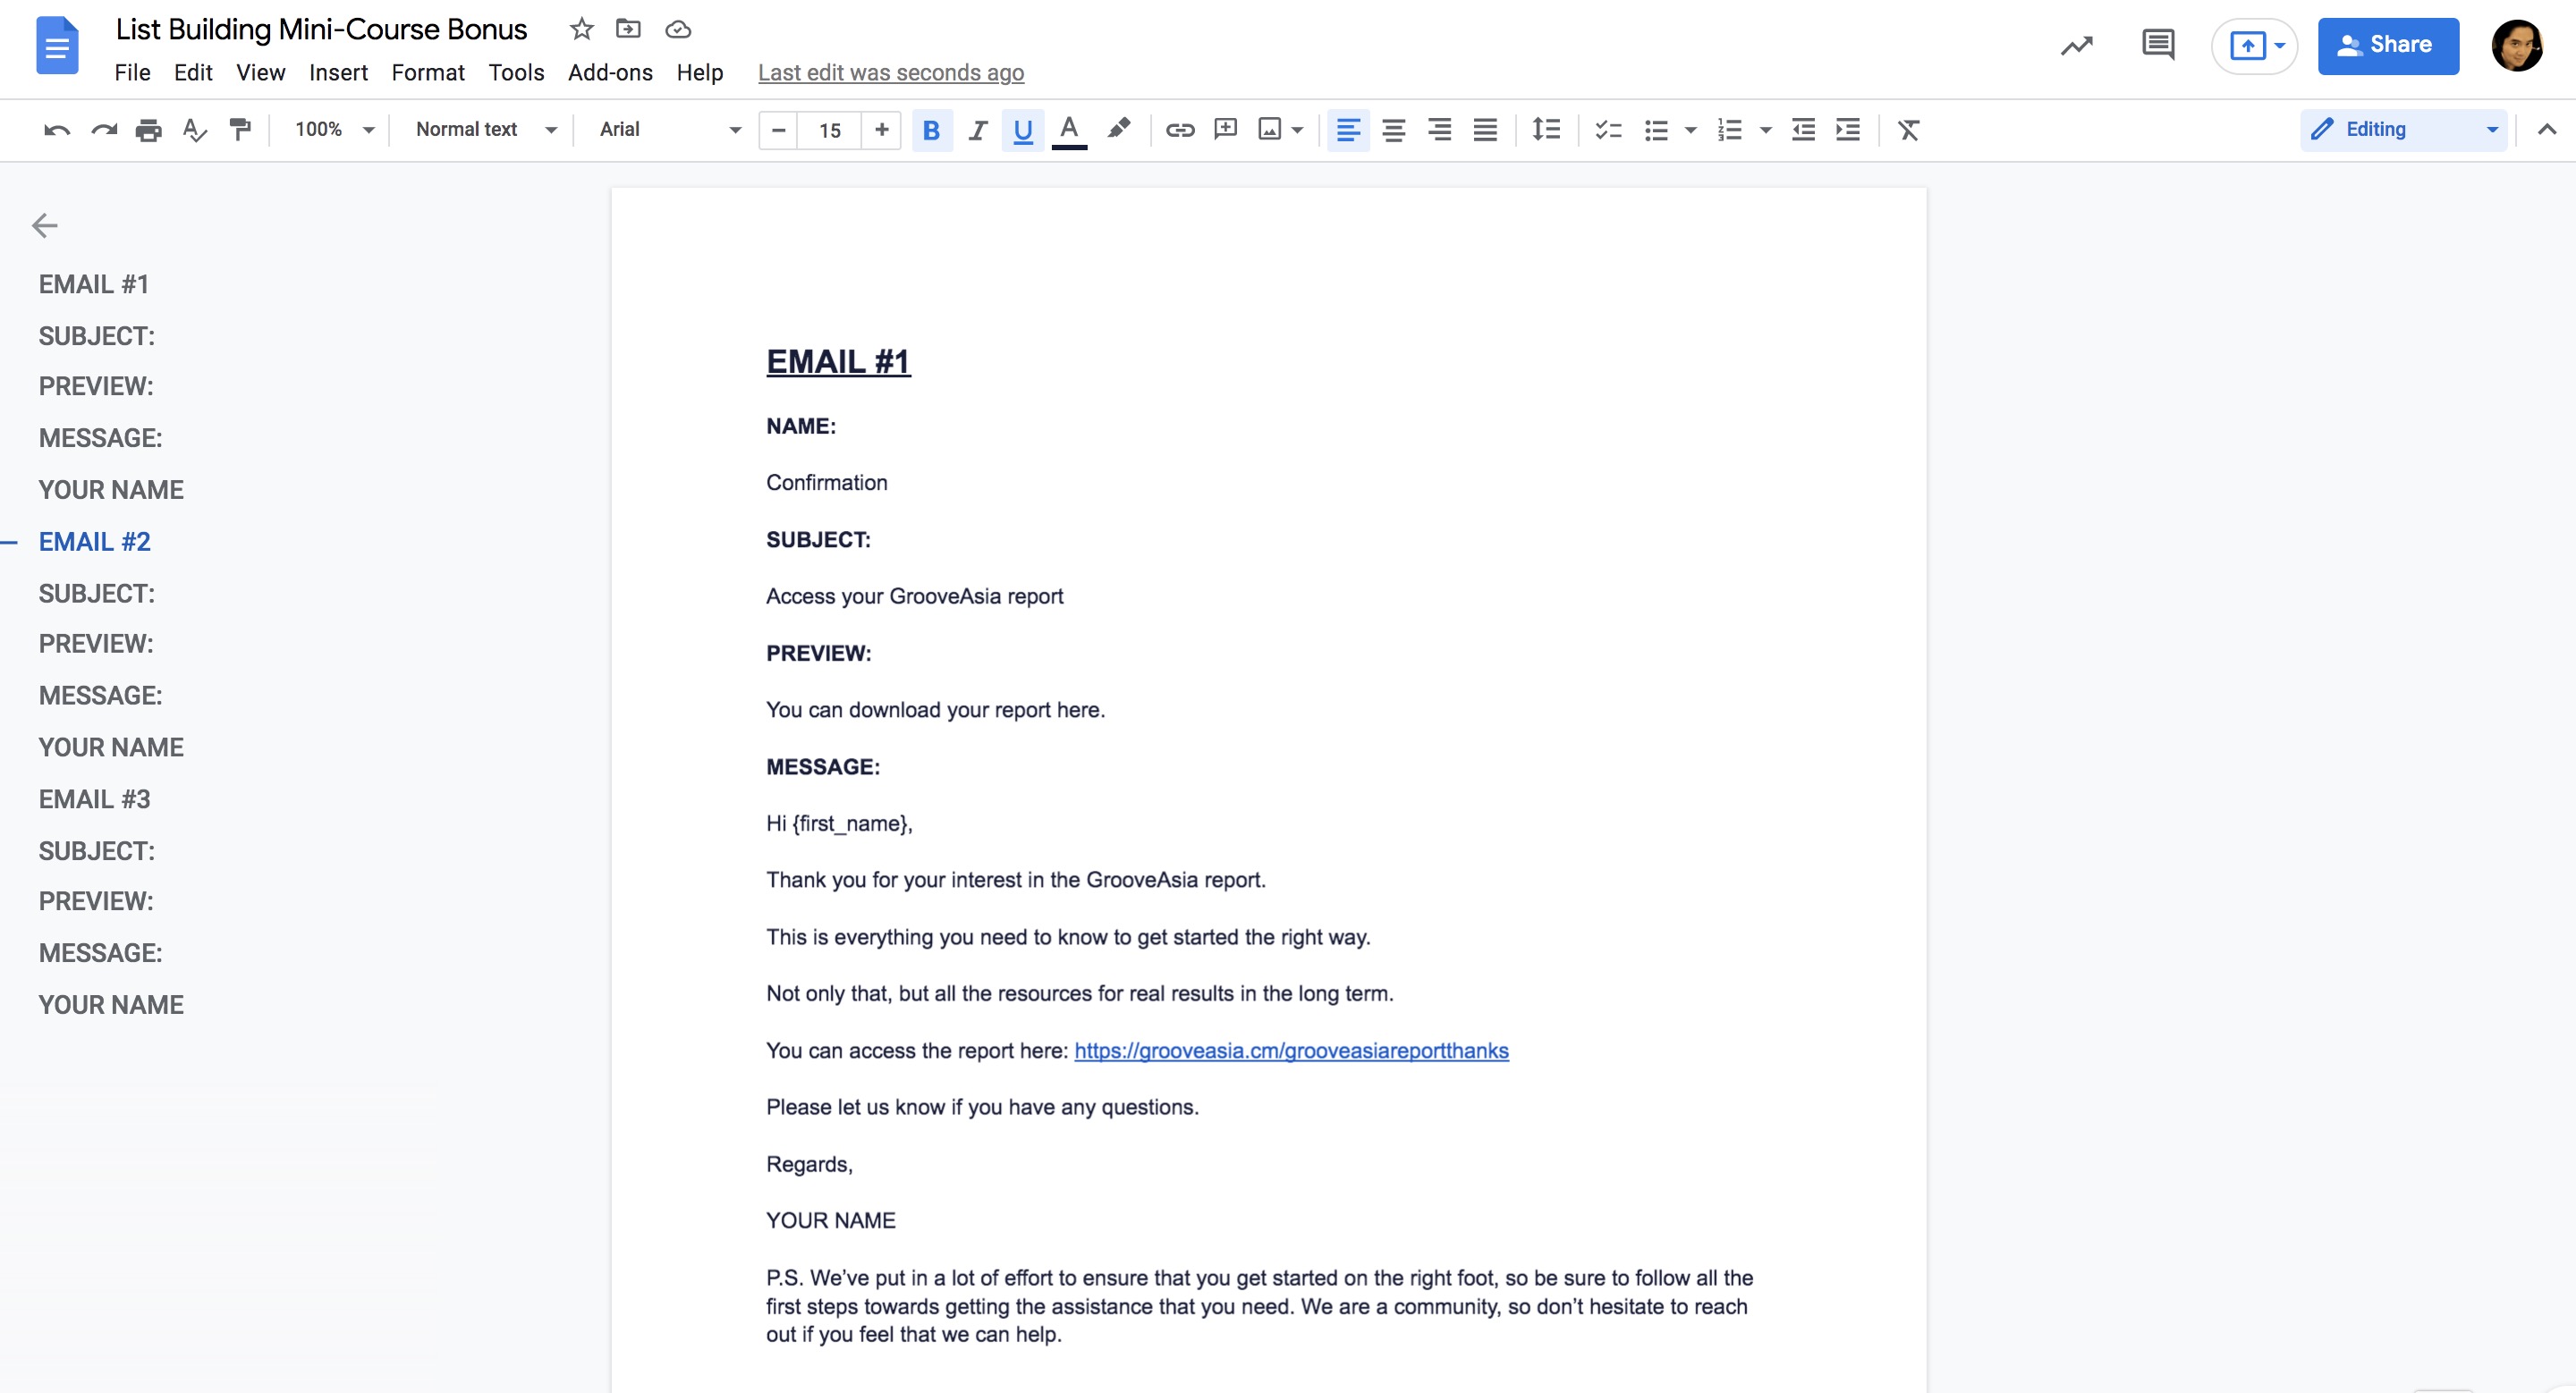Run spelling and grammar check icon
The width and height of the screenshot is (2576, 1393).
(195, 130)
